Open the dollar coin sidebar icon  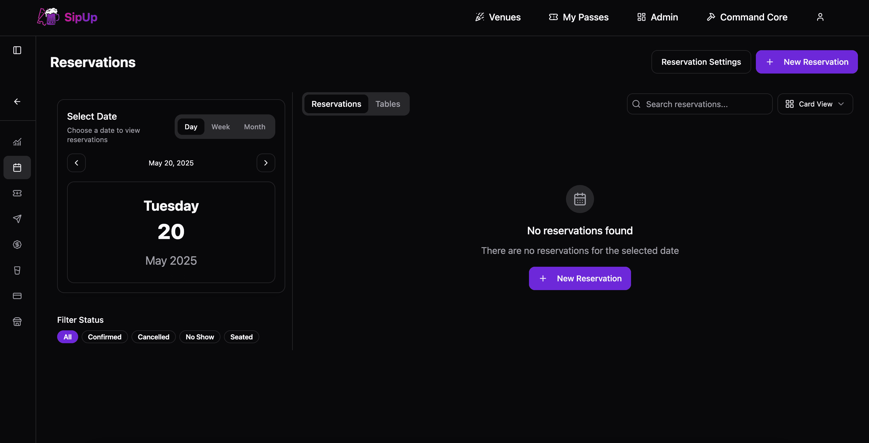click(17, 245)
